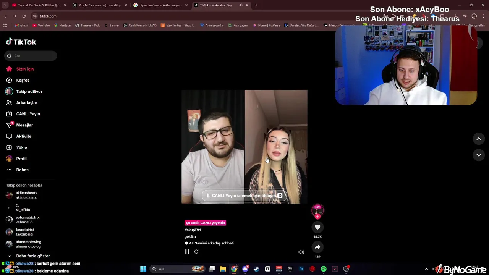Focus the TikTok Ara search box
Screen dimensions: 489x275
click(x=31, y=56)
